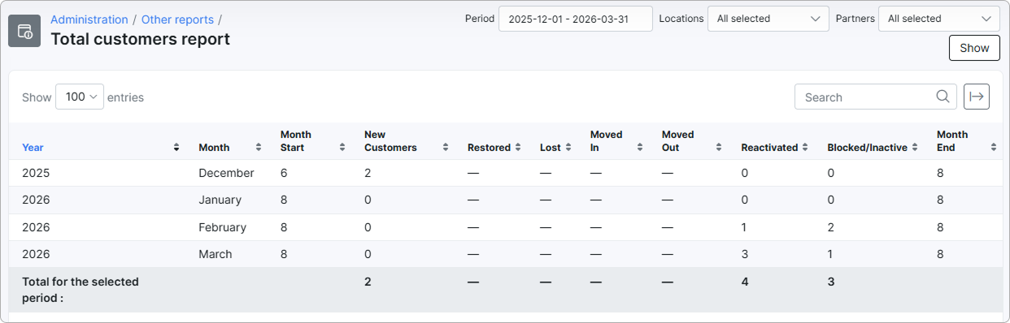Click the Total customers report title
The width and height of the screenshot is (1010, 323).
[140, 39]
